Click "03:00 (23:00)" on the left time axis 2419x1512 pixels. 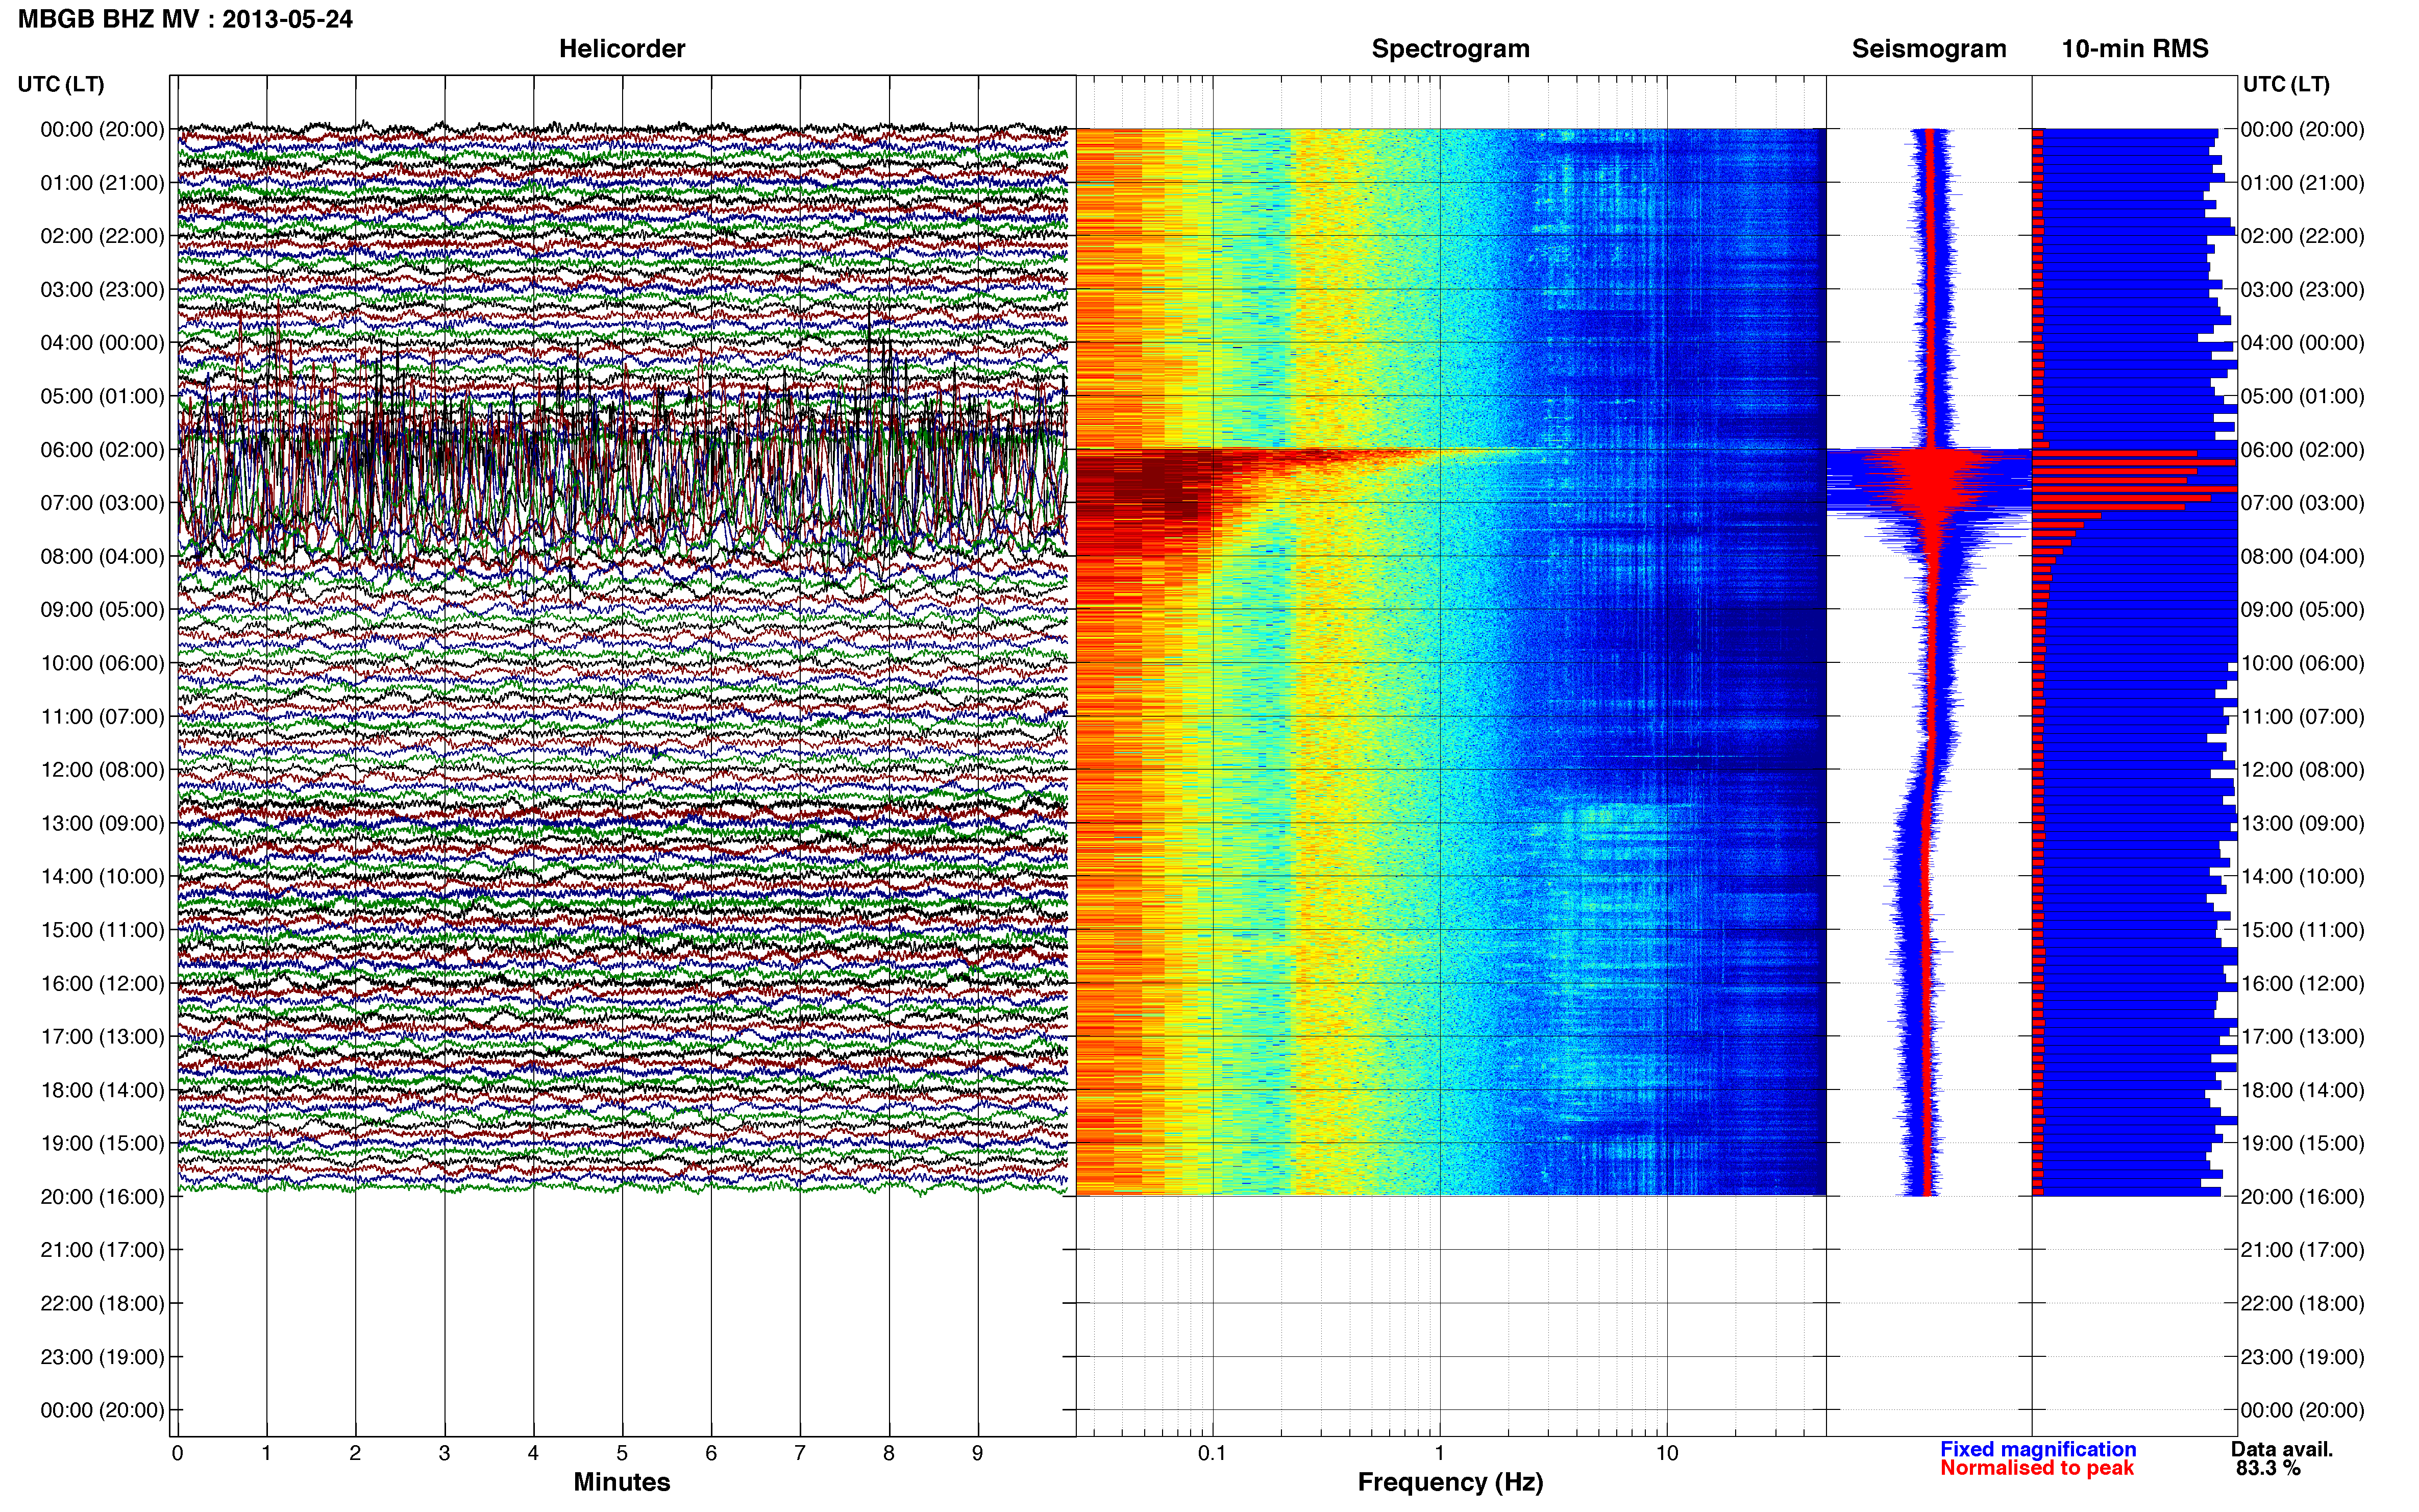point(102,290)
